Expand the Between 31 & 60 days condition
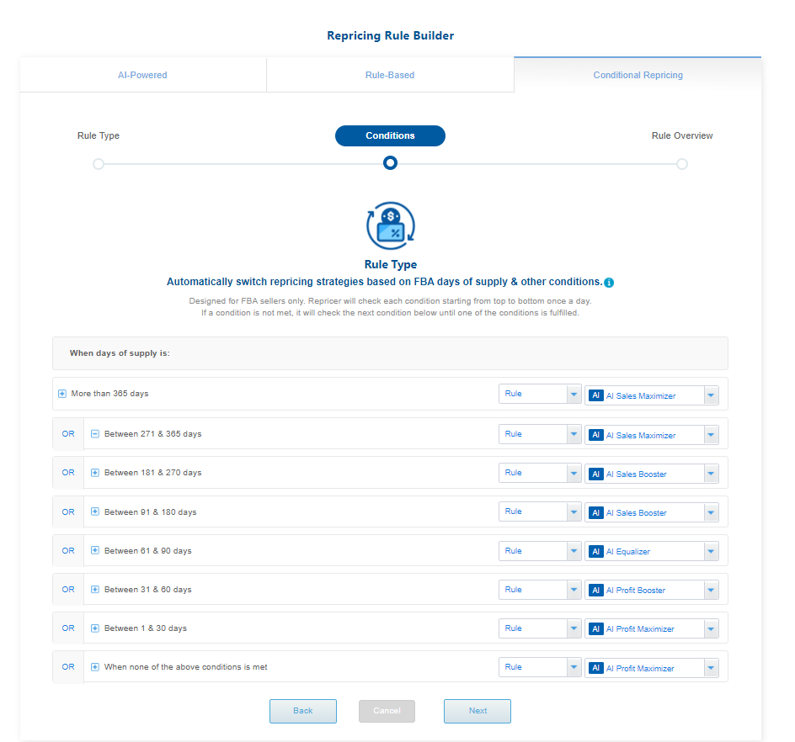The width and height of the screenshot is (795, 742). [x=95, y=589]
